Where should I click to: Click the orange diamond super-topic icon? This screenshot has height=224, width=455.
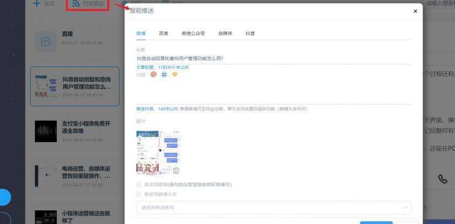175,74
